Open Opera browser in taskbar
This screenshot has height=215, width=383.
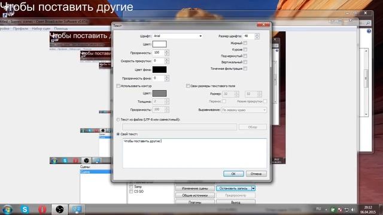pos(42,210)
